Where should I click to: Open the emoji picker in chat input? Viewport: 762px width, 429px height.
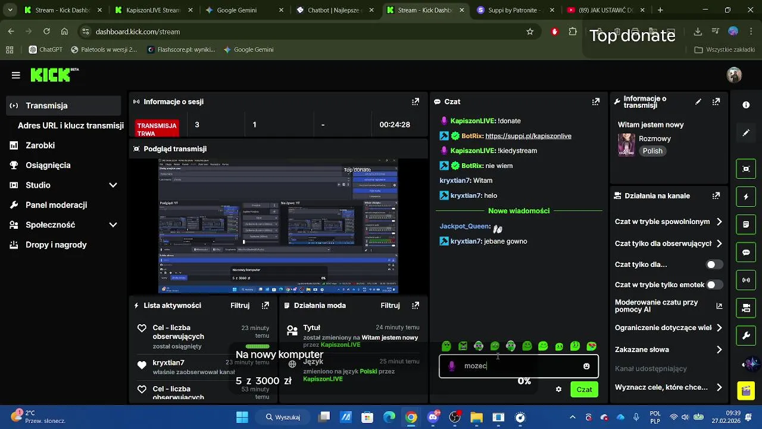[x=586, y=366]
